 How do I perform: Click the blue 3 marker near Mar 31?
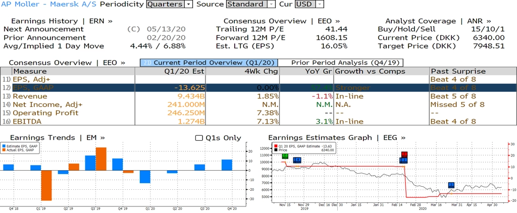(451, 185)
